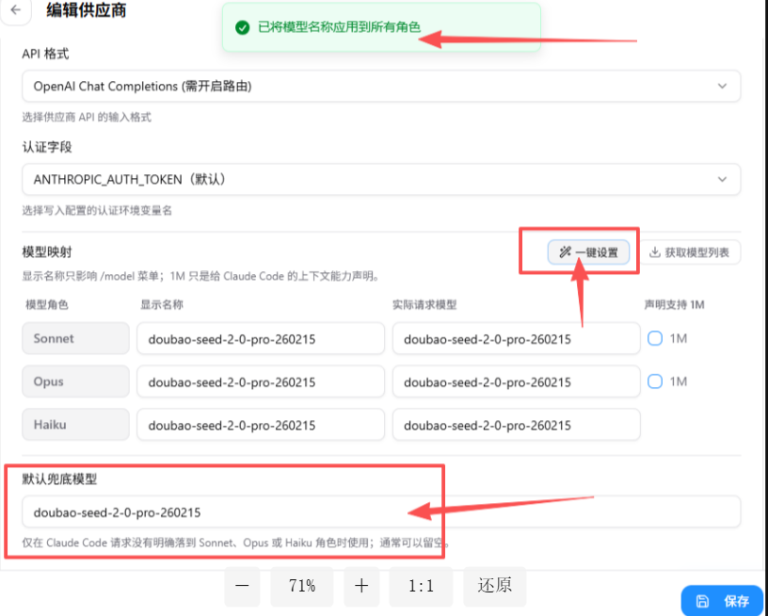Click the 一键设置 button
Screen dimensions: 768x616
point(588,252)
